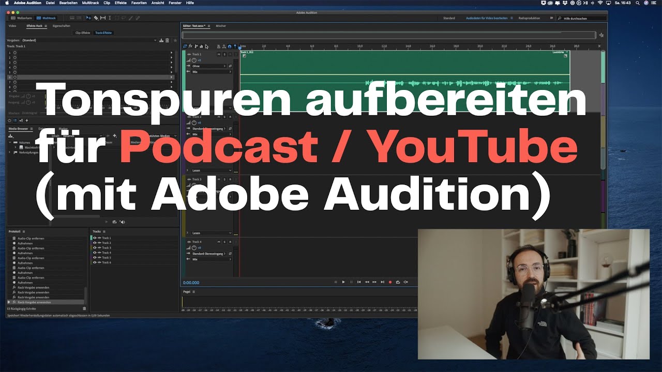Toggle power for effect slot 1

pyautogui.click(x=15, y=53)
